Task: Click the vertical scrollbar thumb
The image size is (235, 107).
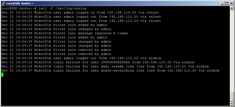Action: coord(232,97)
